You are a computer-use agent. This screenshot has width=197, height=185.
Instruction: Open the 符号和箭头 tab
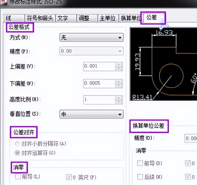[x=40, y=18]
